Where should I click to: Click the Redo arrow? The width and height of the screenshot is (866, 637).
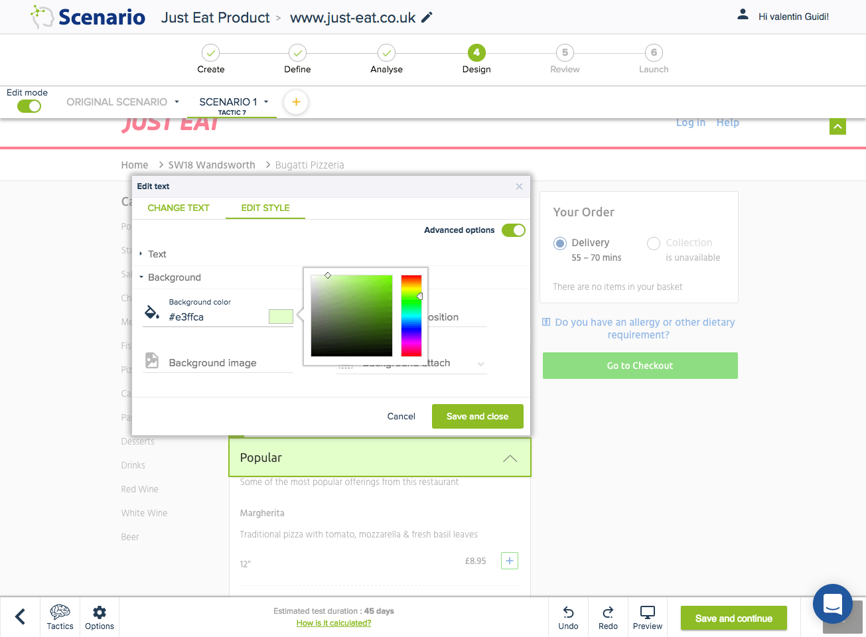608,612
